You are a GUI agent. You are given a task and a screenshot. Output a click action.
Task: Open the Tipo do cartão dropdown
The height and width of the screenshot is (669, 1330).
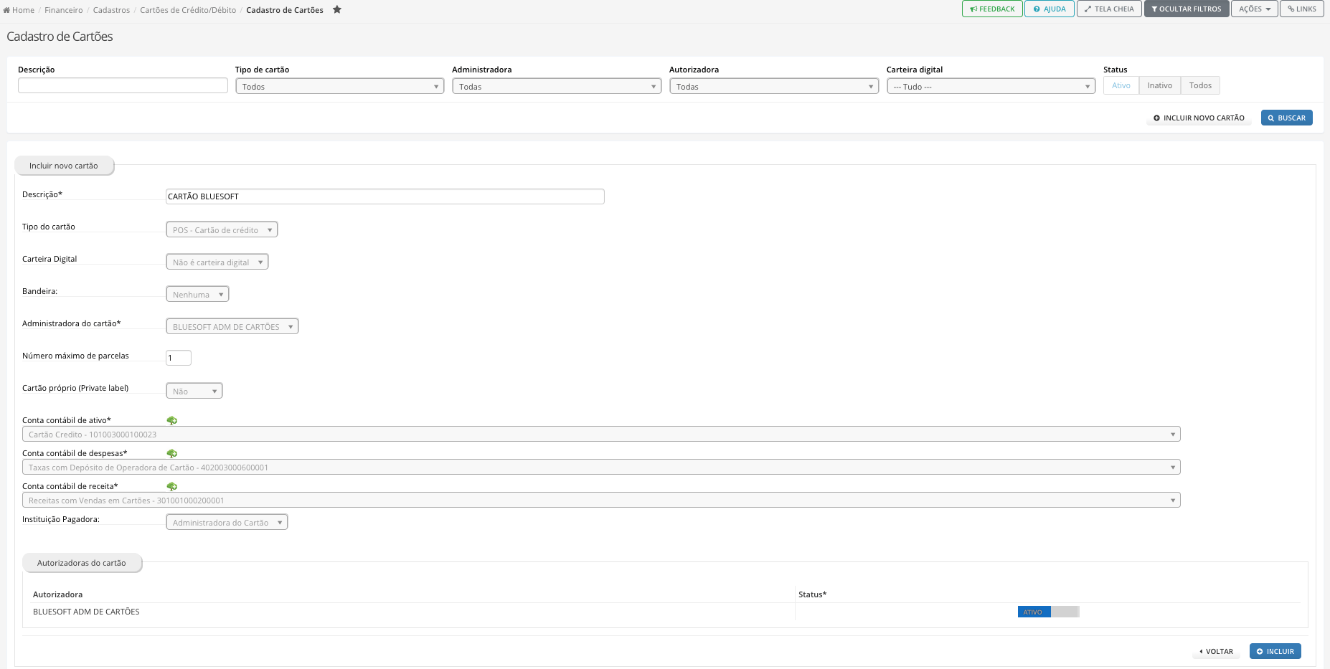pyautogui.click(x=222, y=229)
